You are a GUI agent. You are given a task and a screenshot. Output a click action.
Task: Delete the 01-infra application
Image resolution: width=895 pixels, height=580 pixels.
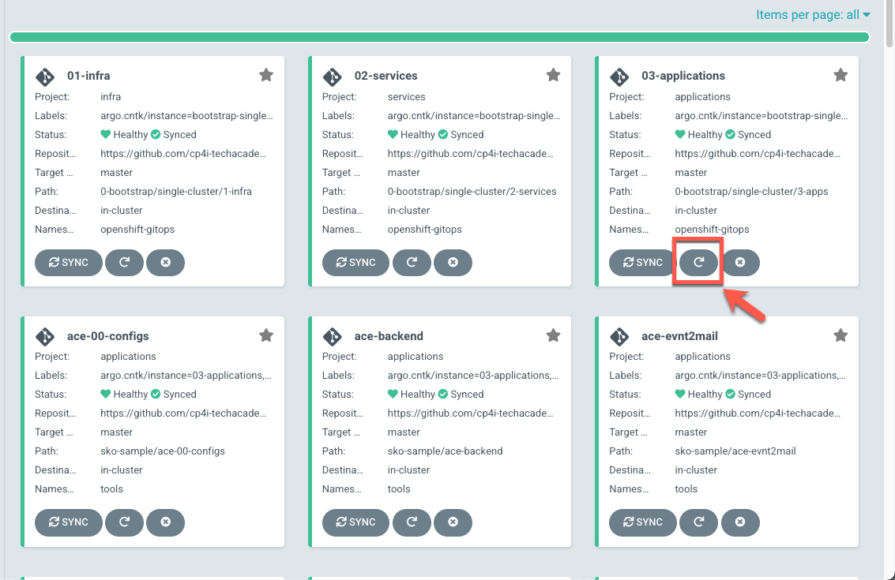(x=165, y=262)
